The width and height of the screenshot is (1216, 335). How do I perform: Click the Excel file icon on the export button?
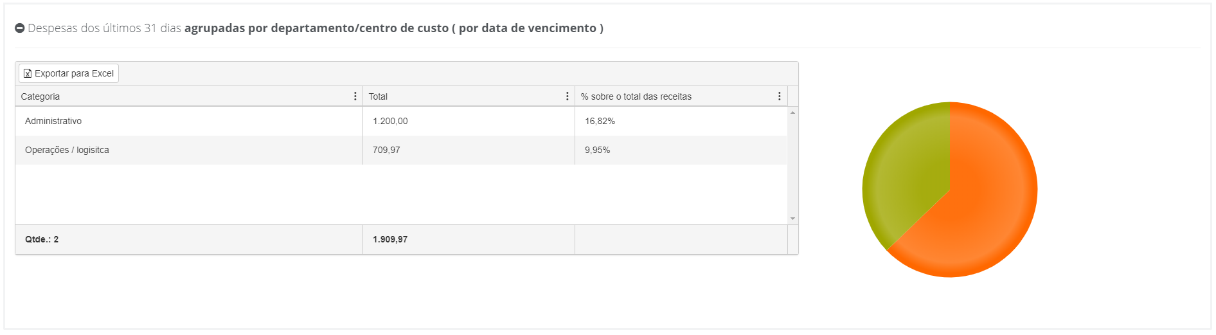click(28, 73)
